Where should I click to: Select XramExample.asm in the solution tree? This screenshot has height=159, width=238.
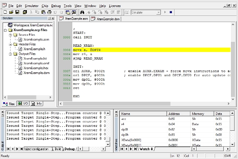tap(36, 40)
